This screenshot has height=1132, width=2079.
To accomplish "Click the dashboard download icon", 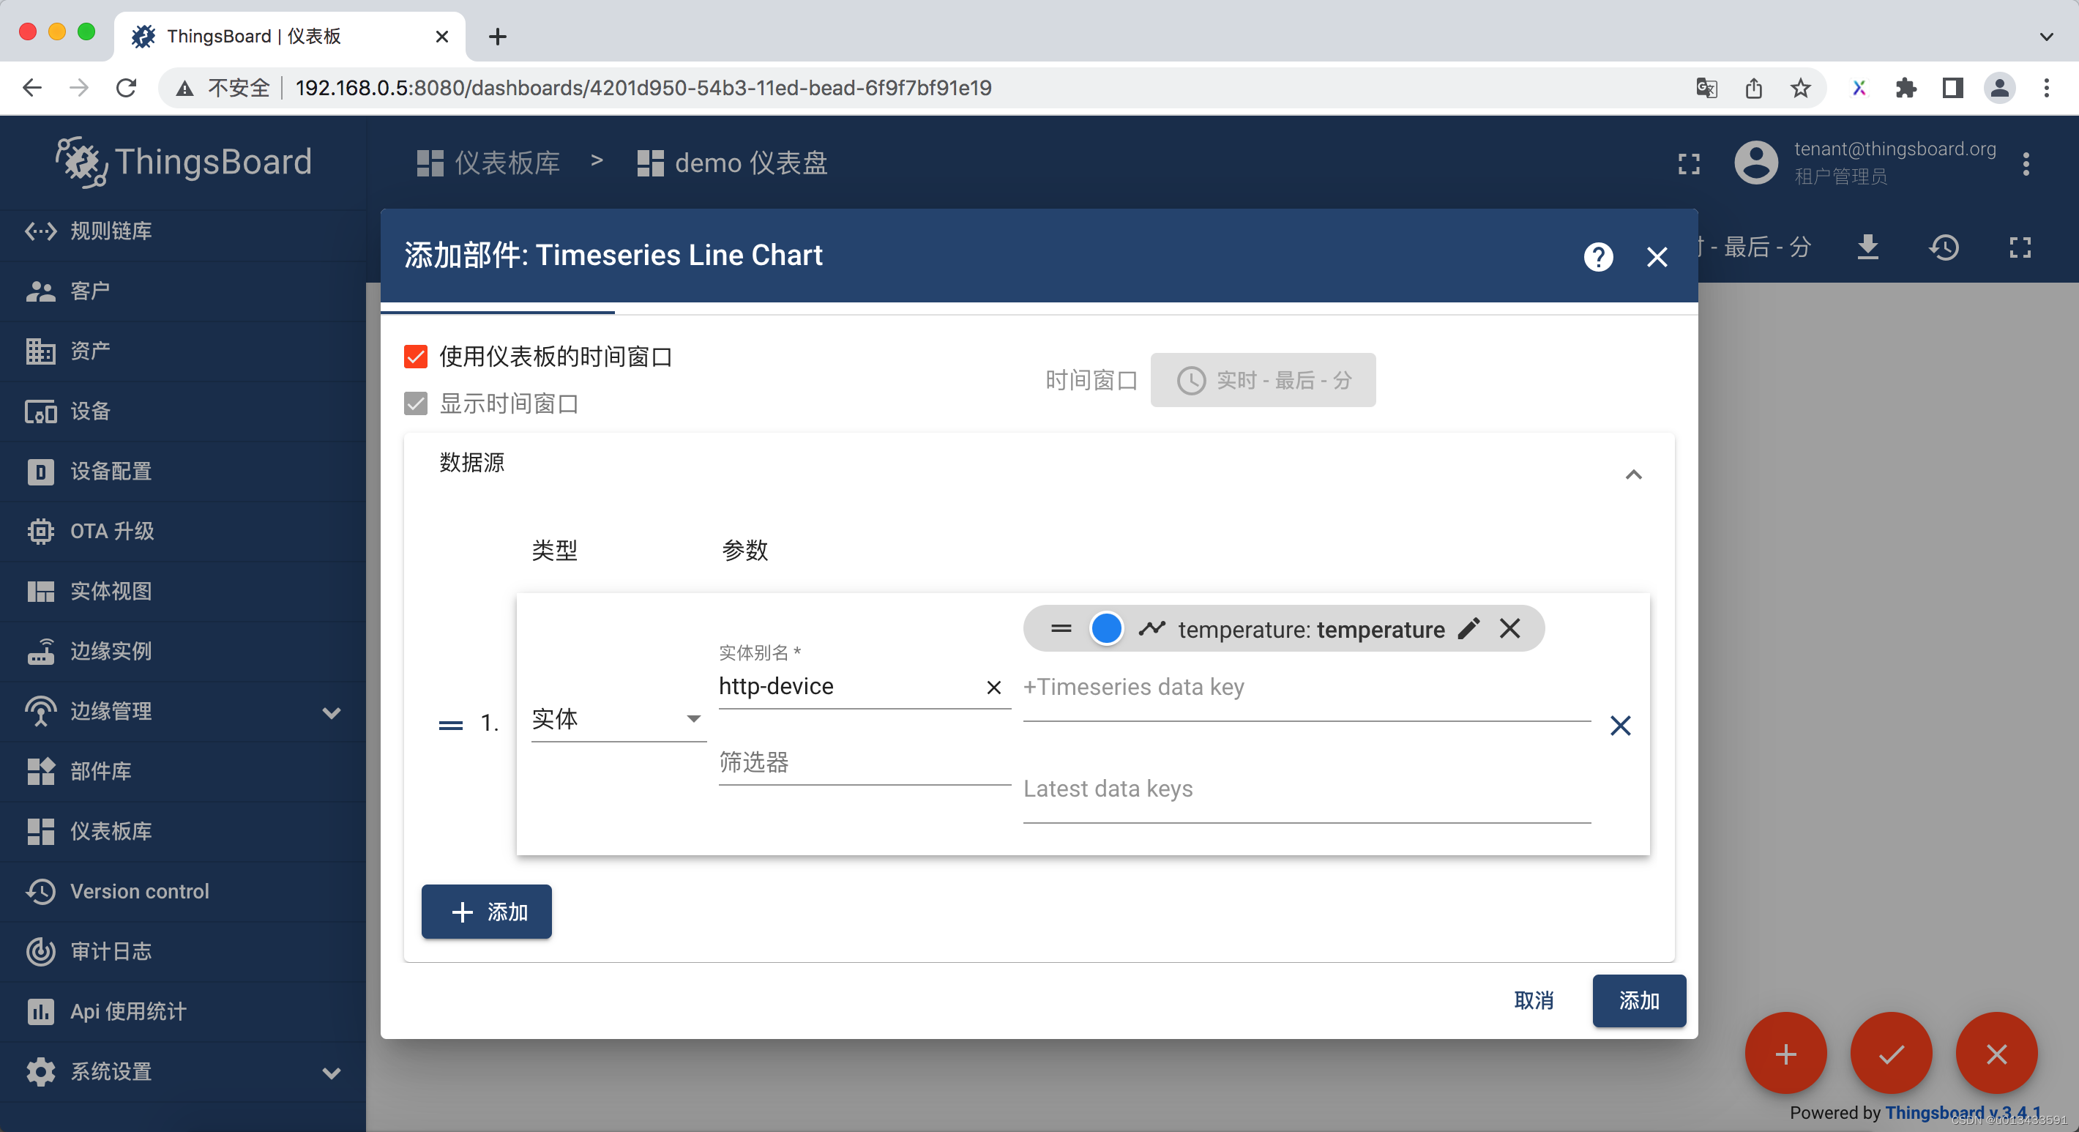I will click(x=1867, y=247).
